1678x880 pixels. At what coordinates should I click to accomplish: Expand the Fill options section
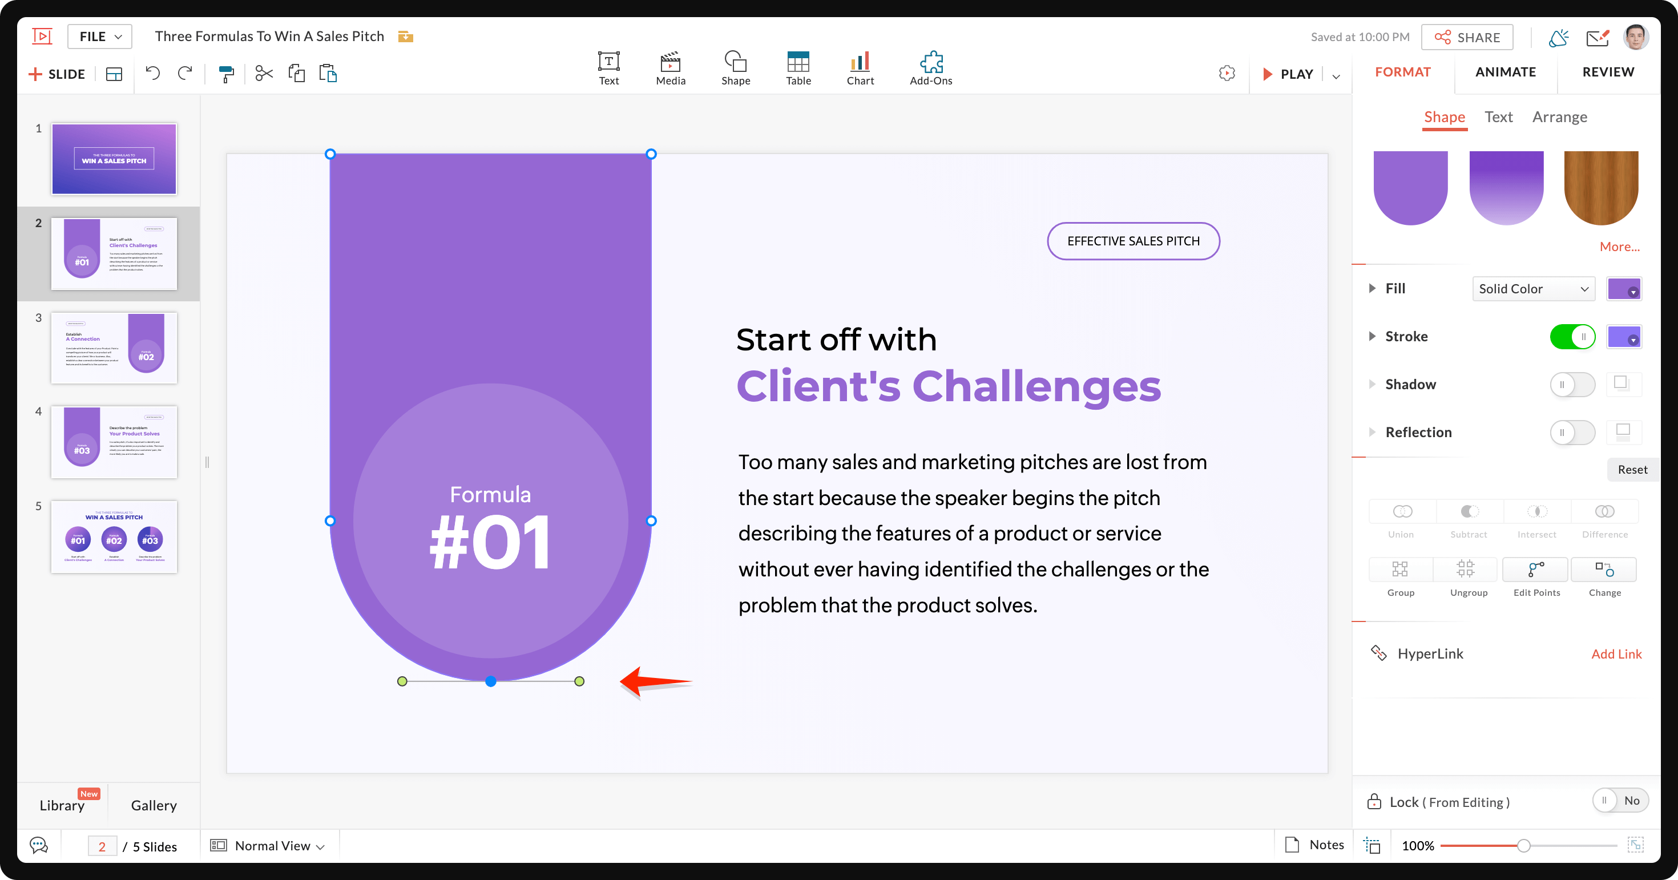(1373, 289)
